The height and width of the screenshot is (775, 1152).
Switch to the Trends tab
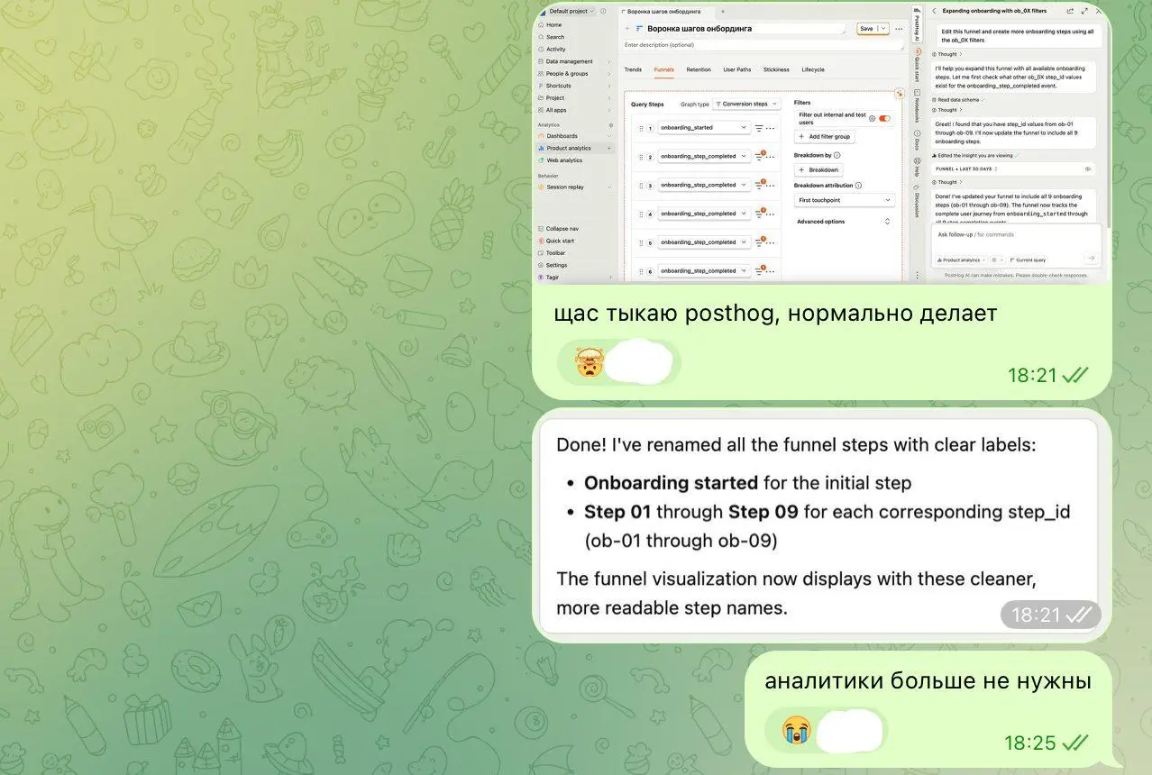633,69
